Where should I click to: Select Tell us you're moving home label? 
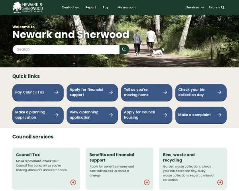tap(136, 92)
